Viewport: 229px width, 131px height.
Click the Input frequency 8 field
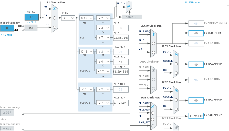pyautogui.click(x=7, y=28)
